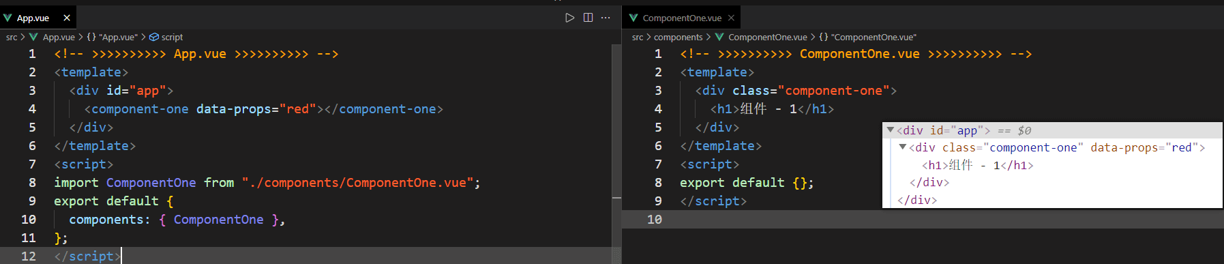Click the Vue icon on ComponentOne.vue tab
This screenshot has width=1224, height=264.
point(633,18)
